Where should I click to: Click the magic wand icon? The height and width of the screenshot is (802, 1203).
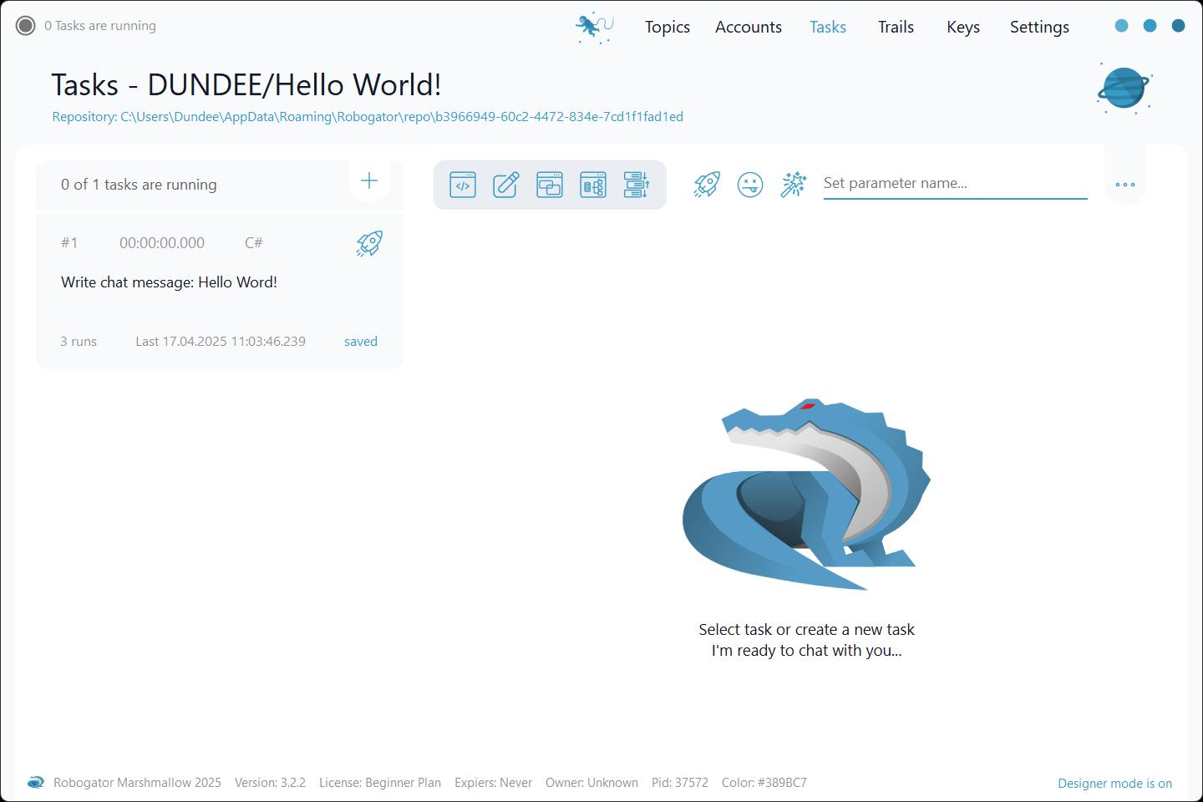point(794,185)
